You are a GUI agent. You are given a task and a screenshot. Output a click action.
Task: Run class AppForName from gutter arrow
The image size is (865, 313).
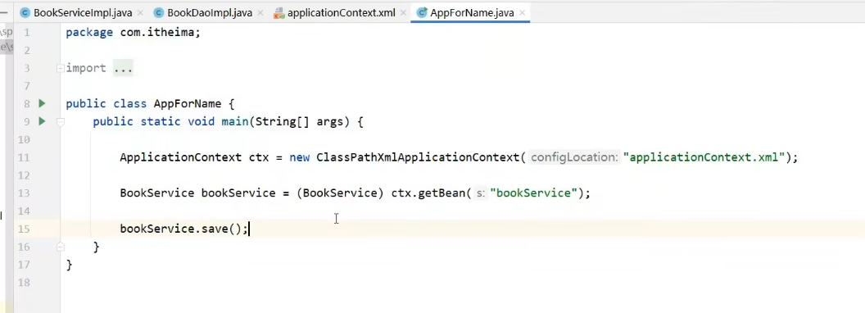tap(42, 103)
